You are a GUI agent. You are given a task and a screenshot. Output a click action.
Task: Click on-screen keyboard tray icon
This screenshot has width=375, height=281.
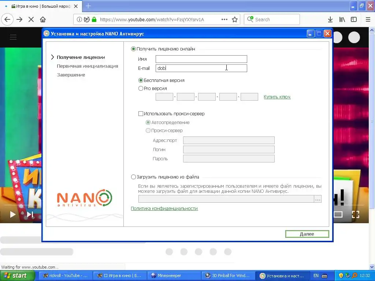[x=324, y=276]
